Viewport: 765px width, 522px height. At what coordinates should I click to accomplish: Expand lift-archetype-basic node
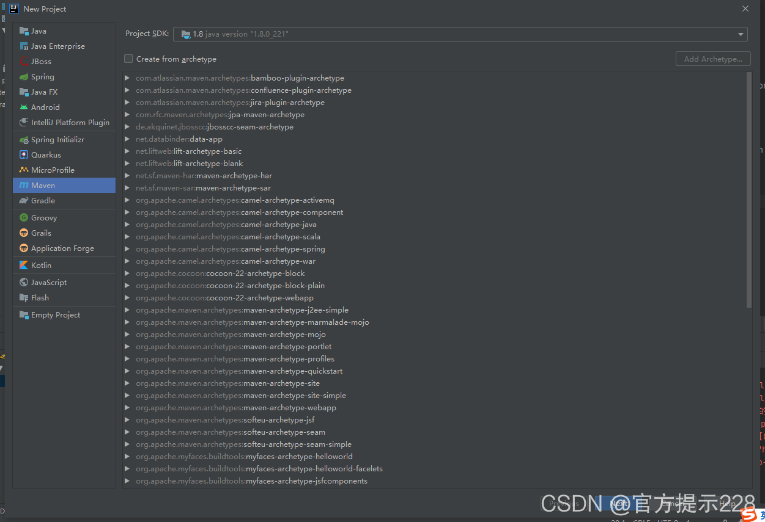click(x=127, y=151)
